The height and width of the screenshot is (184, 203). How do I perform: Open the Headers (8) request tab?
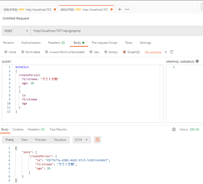coord(57,43)
